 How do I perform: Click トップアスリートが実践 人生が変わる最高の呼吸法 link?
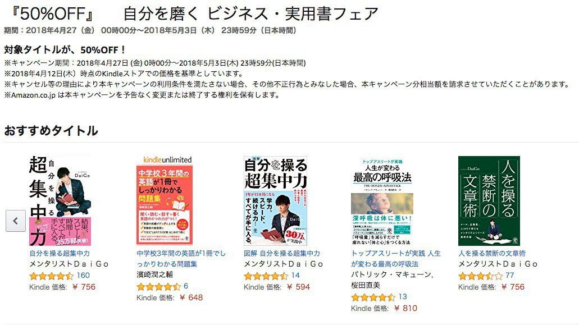pyautogui.click(x=396, y=259)
